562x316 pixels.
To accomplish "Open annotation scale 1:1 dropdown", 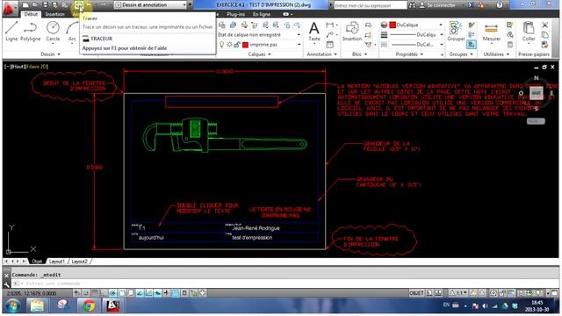I will [459, 293].
